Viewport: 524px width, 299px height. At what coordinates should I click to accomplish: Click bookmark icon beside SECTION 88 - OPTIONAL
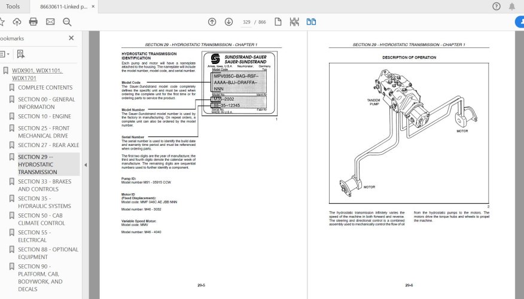[12, 249]
